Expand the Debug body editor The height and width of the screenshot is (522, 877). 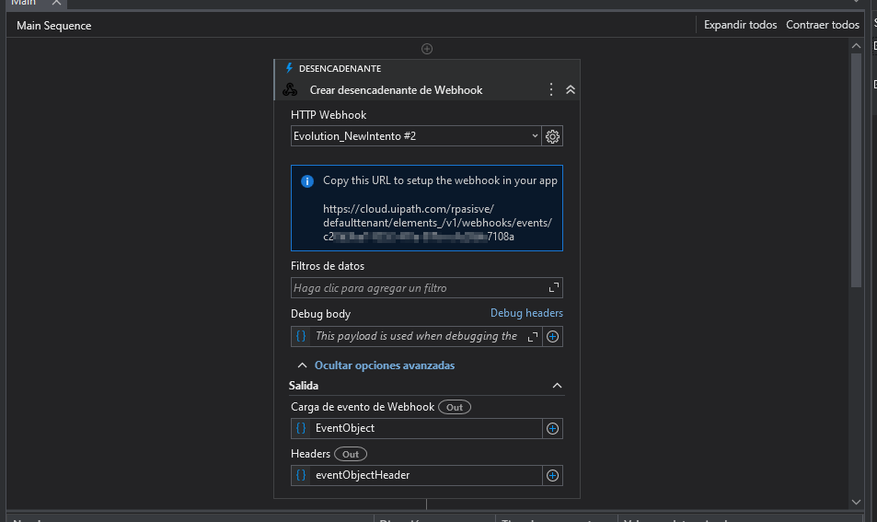pyautogui.click(x=533, y=337)
